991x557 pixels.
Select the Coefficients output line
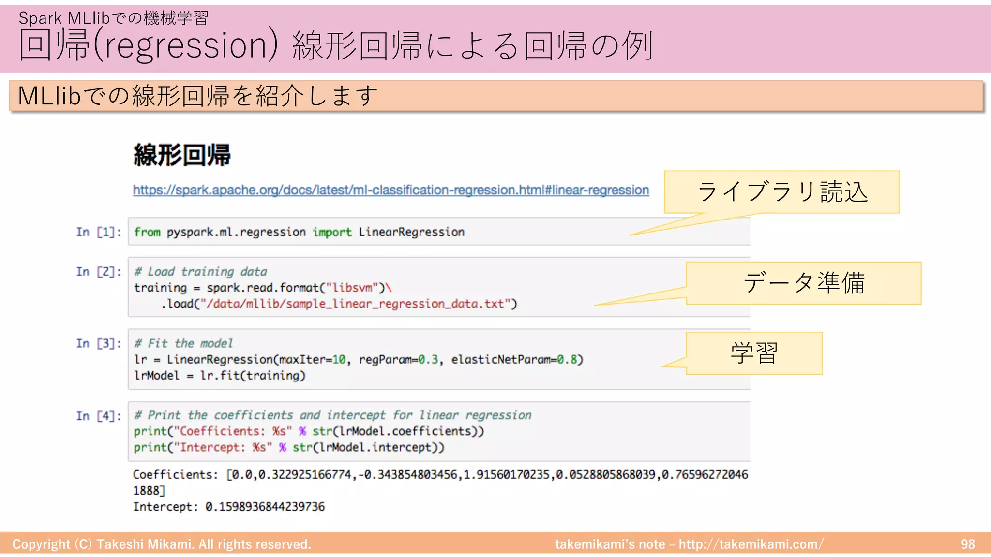[x=440, y=474]
